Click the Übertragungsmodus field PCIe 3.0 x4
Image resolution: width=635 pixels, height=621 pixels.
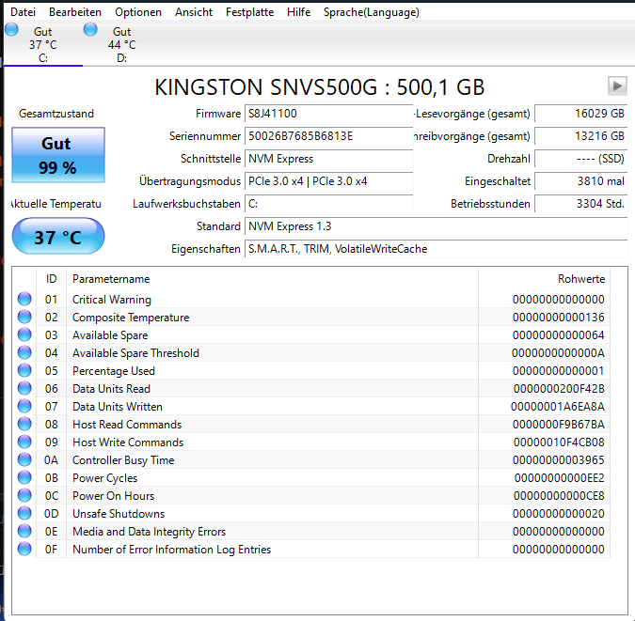click(328, 181)
